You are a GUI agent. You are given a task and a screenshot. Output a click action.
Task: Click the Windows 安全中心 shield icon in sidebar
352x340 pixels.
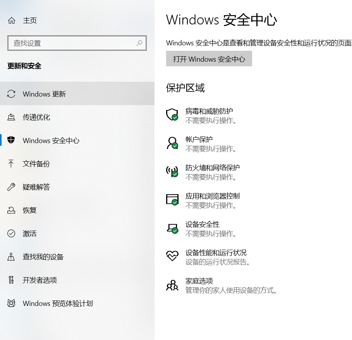pyautogui.click(x=11, y=140)
